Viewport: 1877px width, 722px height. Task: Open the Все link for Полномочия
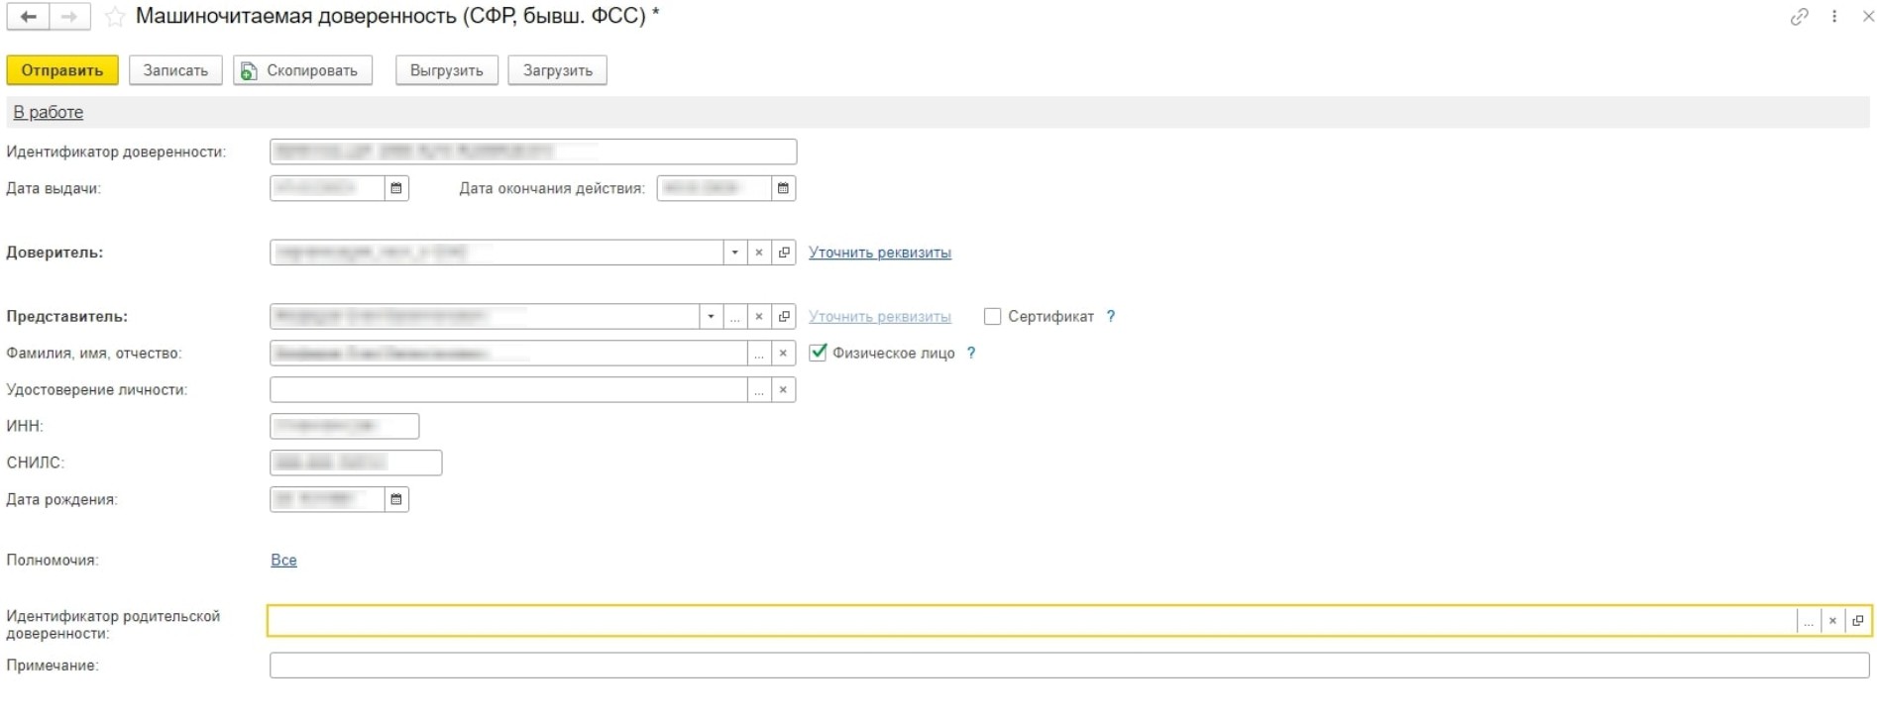(283, 560)
